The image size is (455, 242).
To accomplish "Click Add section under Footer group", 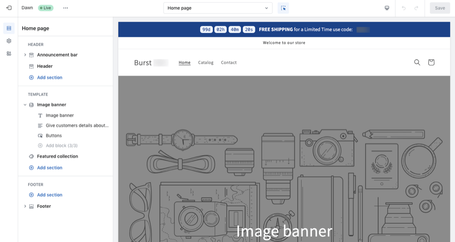I will [50, 195].
